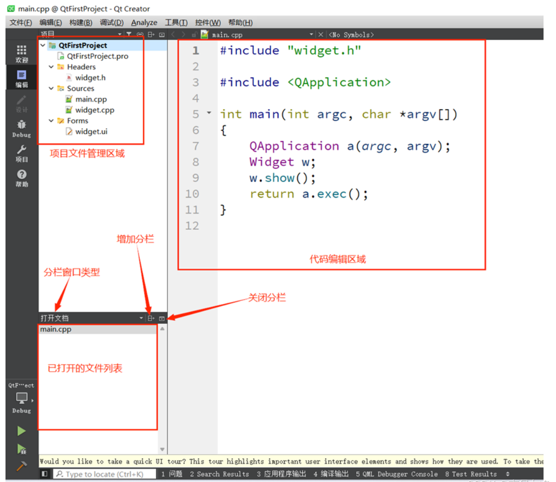556x482 pixels.
Task: Open the 调试(D) menu
Action: [112, 22]
